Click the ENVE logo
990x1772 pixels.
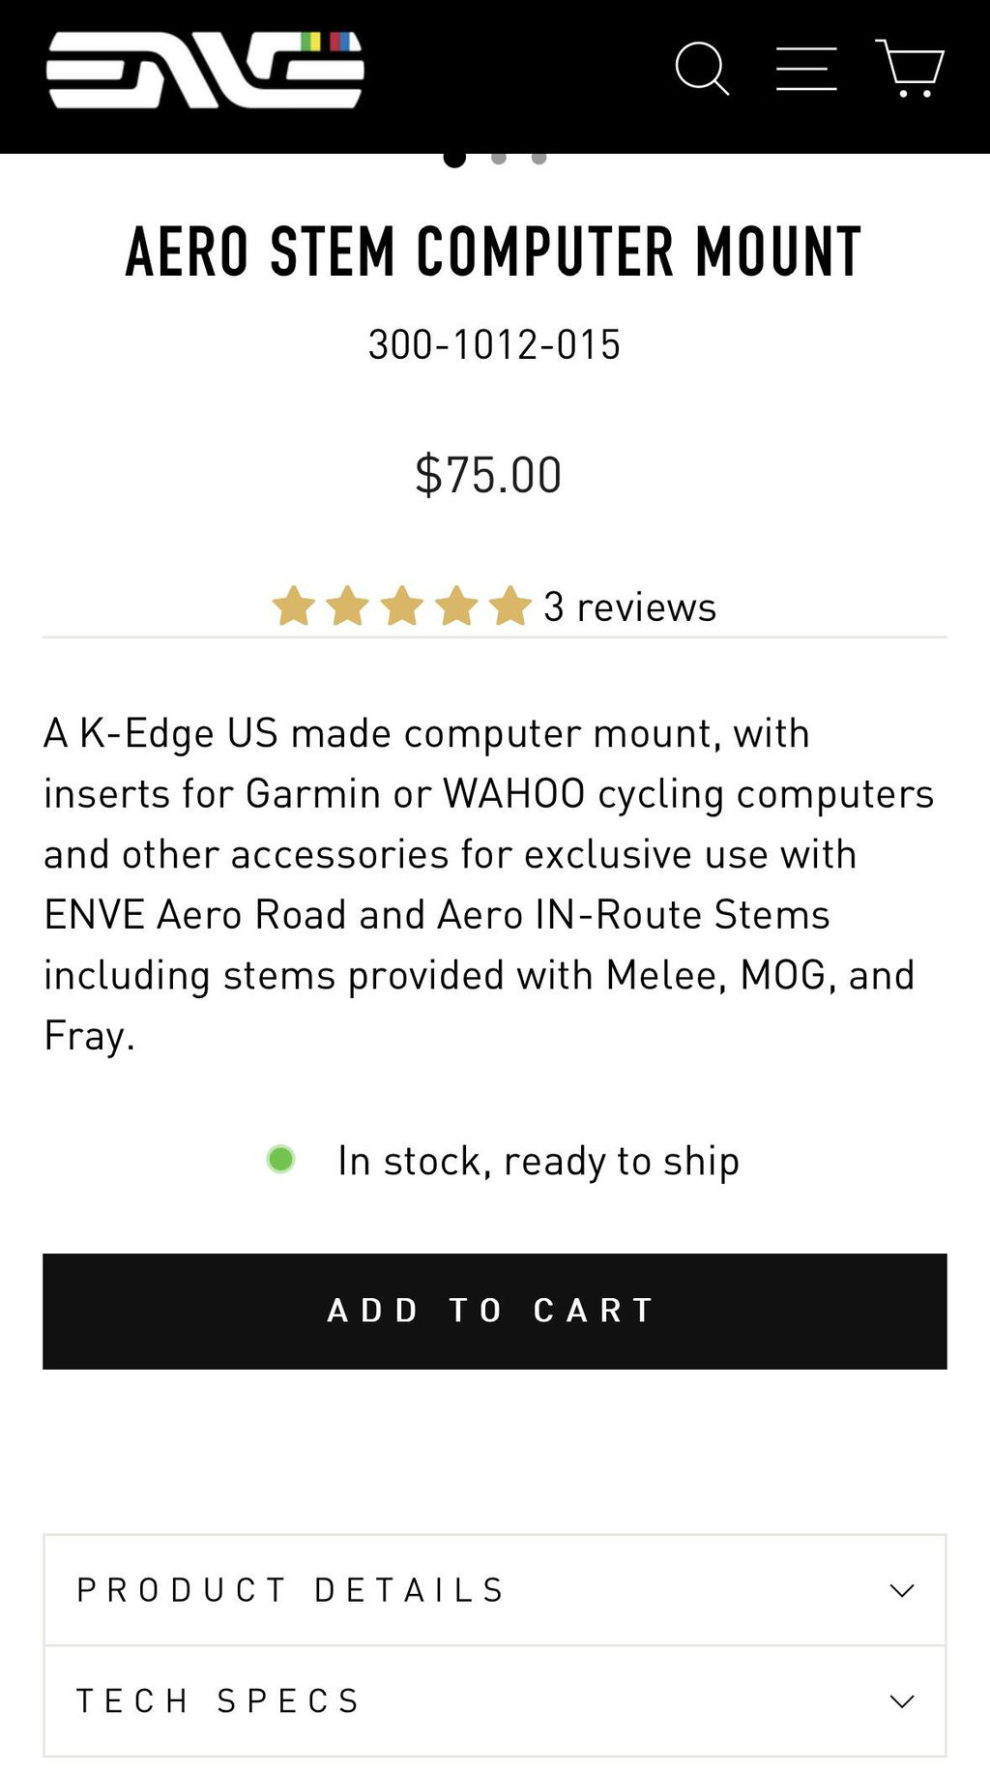tap(205, 69)
